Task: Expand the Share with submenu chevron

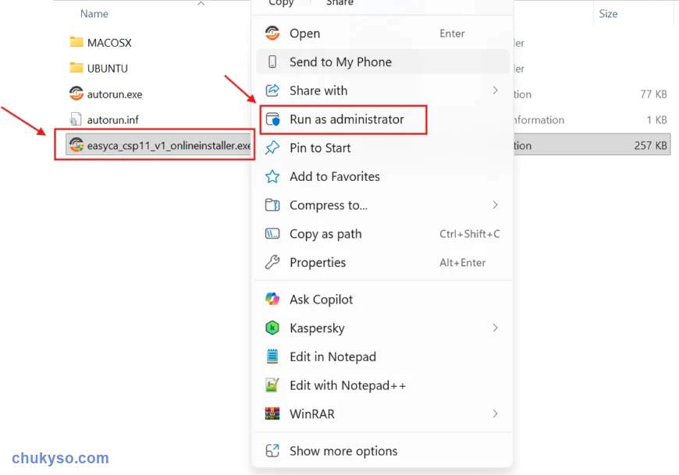Action: tap(495, 90)
